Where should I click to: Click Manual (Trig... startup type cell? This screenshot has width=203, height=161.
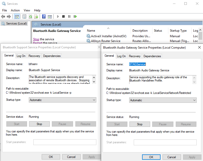pos(179,41)
